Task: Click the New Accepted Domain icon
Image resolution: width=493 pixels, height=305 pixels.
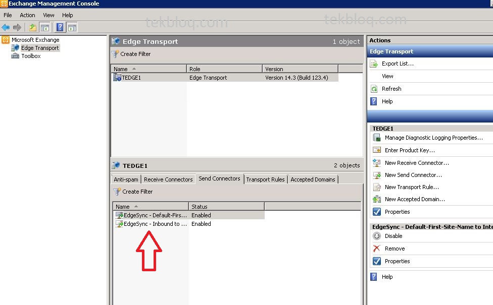Action: click(x=377, y=199)
